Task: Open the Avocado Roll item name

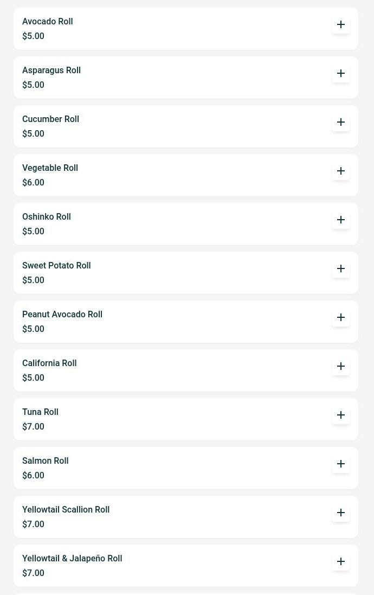Action: pyautogui.click(x=47, y=21)
